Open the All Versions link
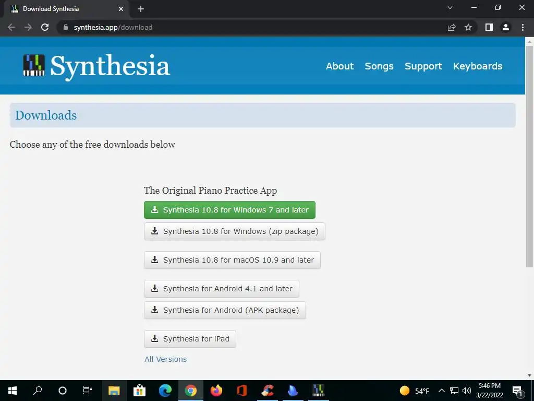534x401 pixels. 165,359
